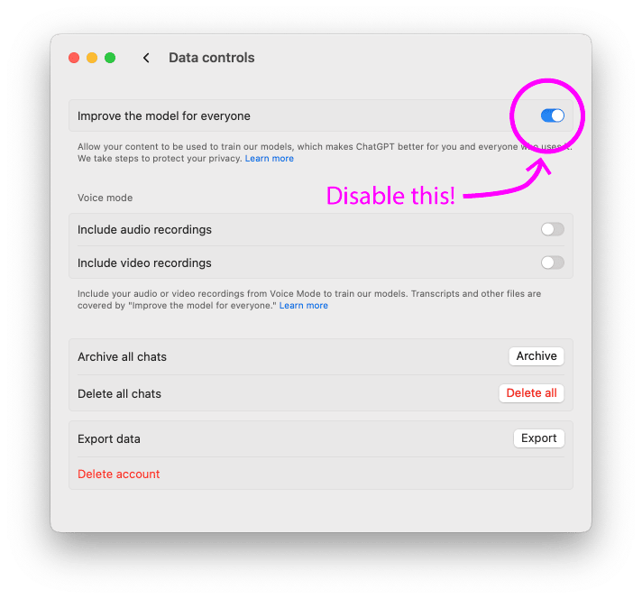Click the Include video recordings row text
642x599 pixels.
coord(144,263)
